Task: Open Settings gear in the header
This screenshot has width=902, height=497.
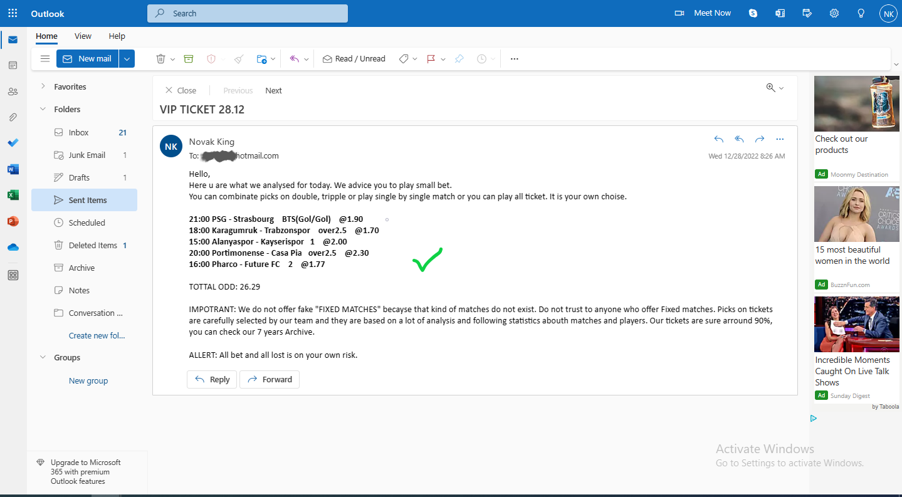Action: tap(834, 13)
